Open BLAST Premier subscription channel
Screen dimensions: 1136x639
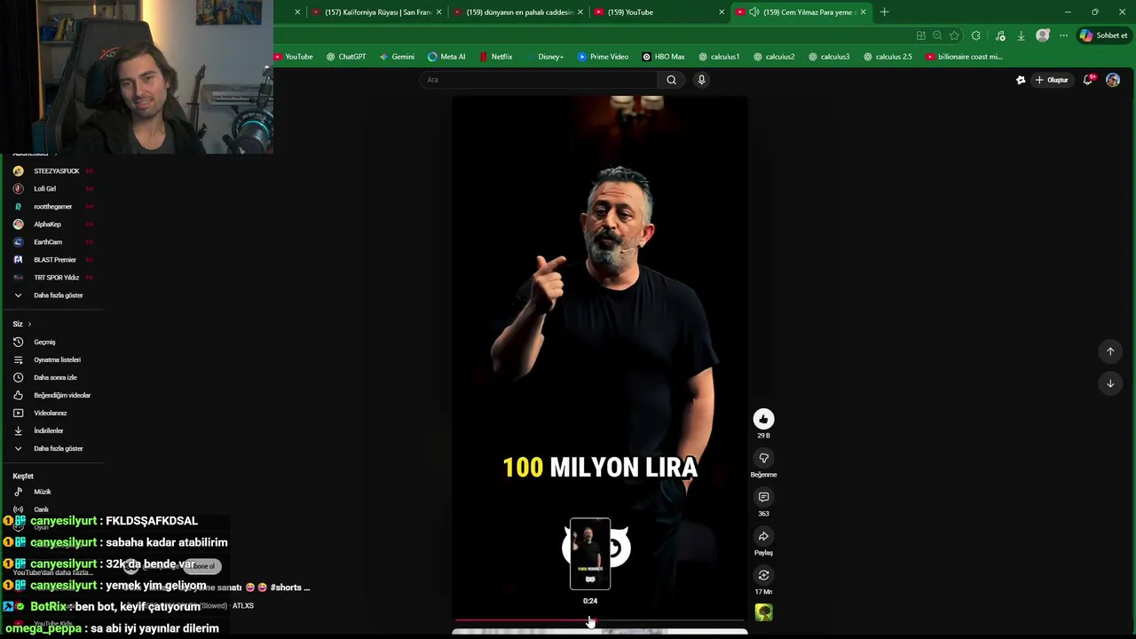coord(53,260)
